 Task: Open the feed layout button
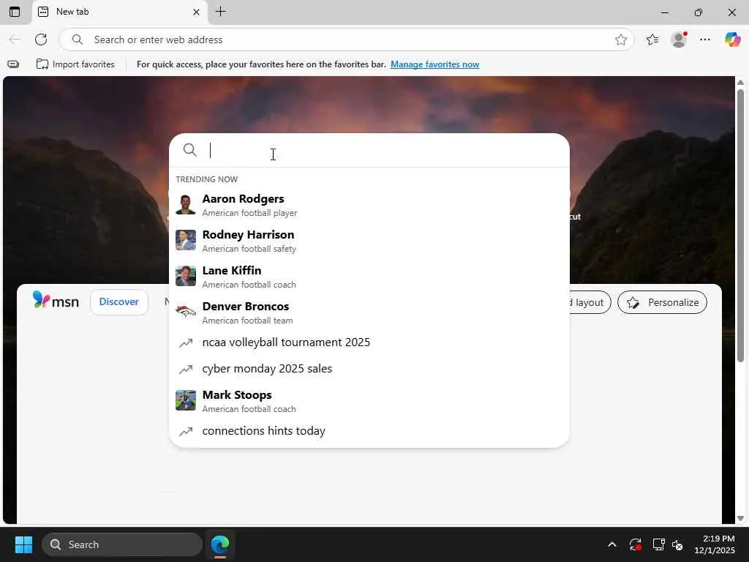pos(590,302)
